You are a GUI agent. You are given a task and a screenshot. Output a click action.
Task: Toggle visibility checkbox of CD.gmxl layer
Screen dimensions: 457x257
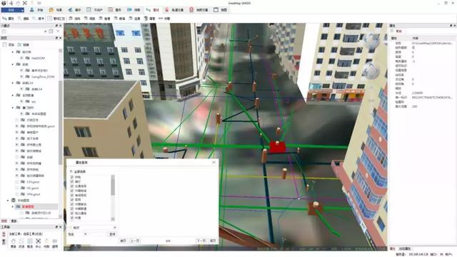tap(17, 182)
